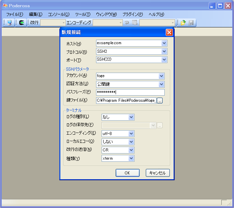
Task: Expand the 種類 xterm dropdown
Action: 131,158
